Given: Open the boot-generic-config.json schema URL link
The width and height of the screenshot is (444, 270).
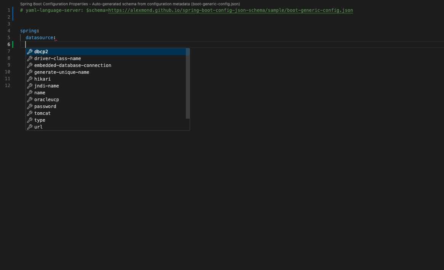Looking at the screenshot, I should point(230,10).
